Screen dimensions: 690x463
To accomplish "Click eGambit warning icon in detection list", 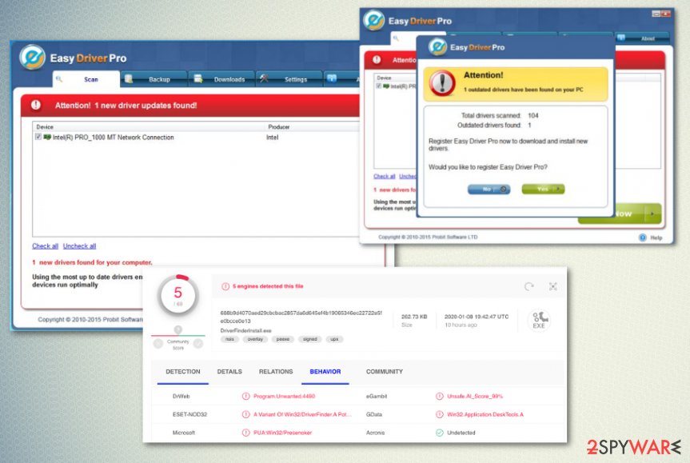I will pyautogui.click(x=440, y=397).
